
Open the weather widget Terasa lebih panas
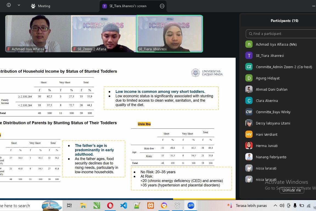pos(247,206)
